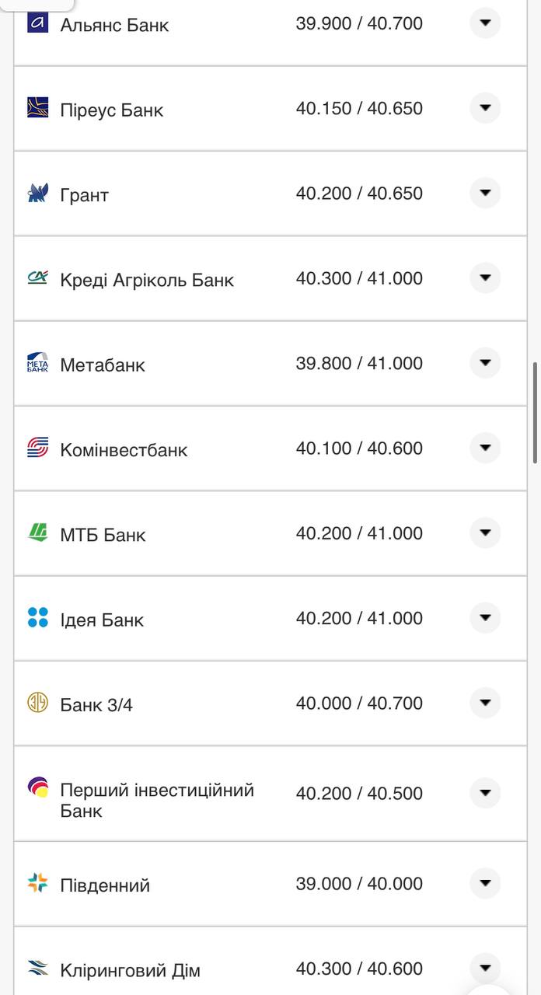Click the page vertical scrollbar thumb
The width and height of the screenshot is (541, 995).
536,412
